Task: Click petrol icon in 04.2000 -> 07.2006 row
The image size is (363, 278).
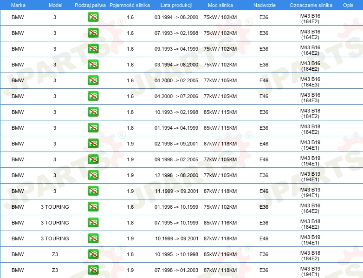Action: [93, 96]
